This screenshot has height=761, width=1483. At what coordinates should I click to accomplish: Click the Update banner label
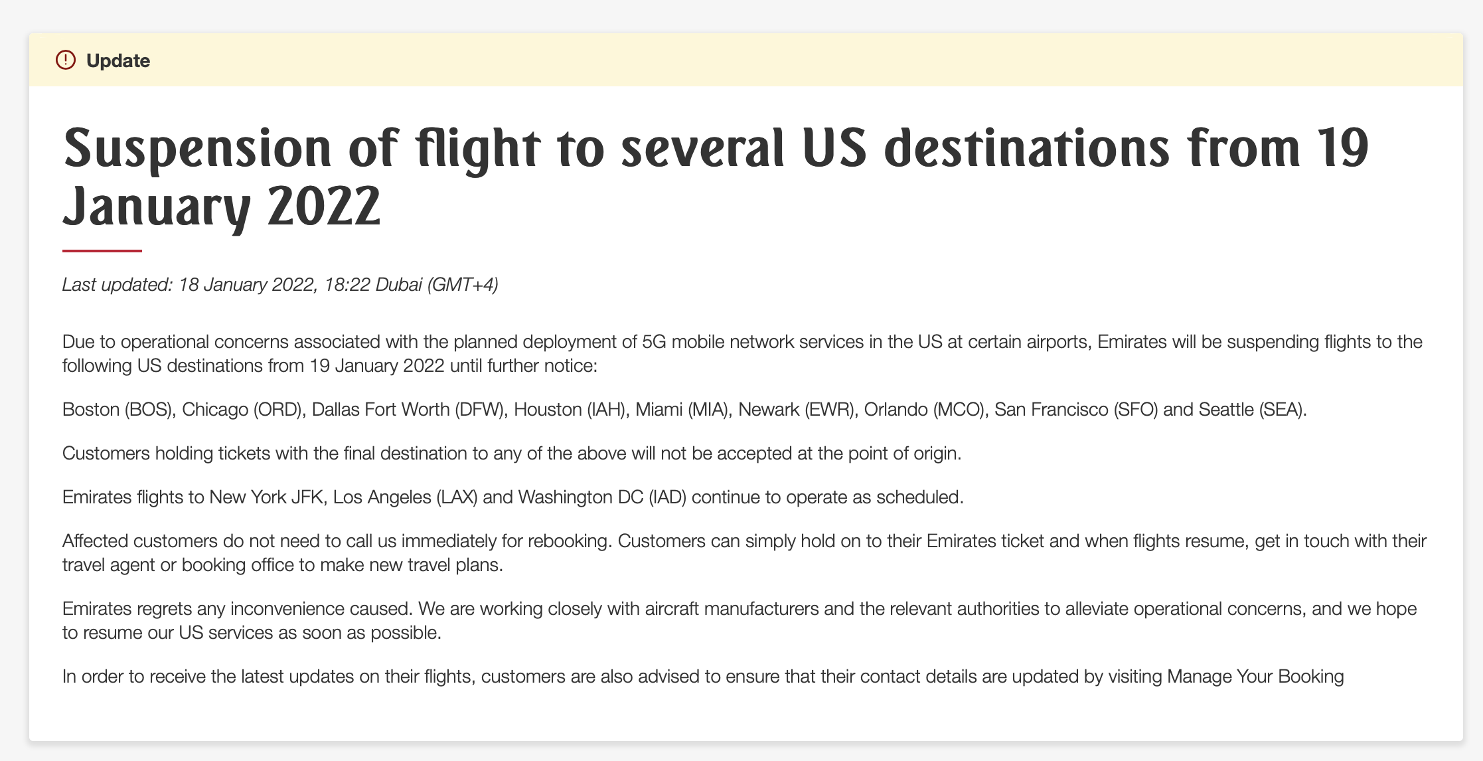[118, 60]
